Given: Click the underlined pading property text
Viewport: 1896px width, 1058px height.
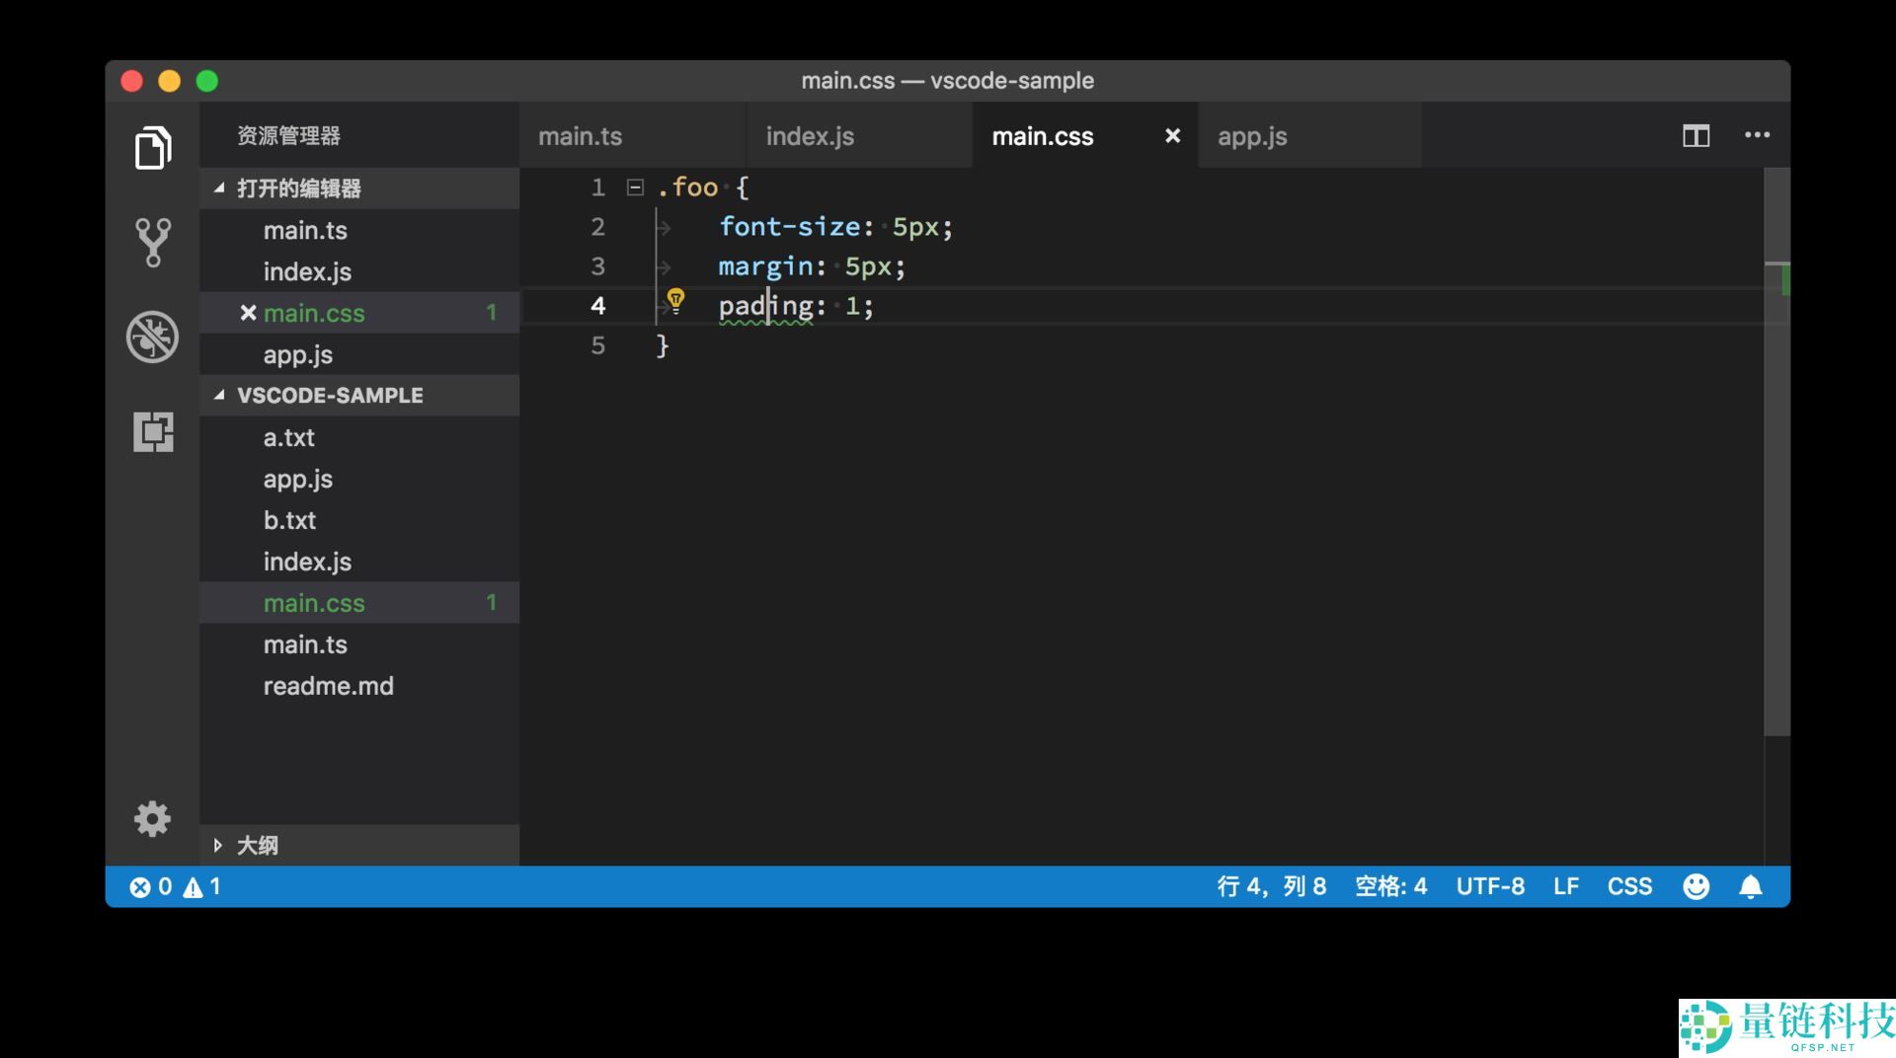Looking at the screenshot, I should tap(766, 306).
